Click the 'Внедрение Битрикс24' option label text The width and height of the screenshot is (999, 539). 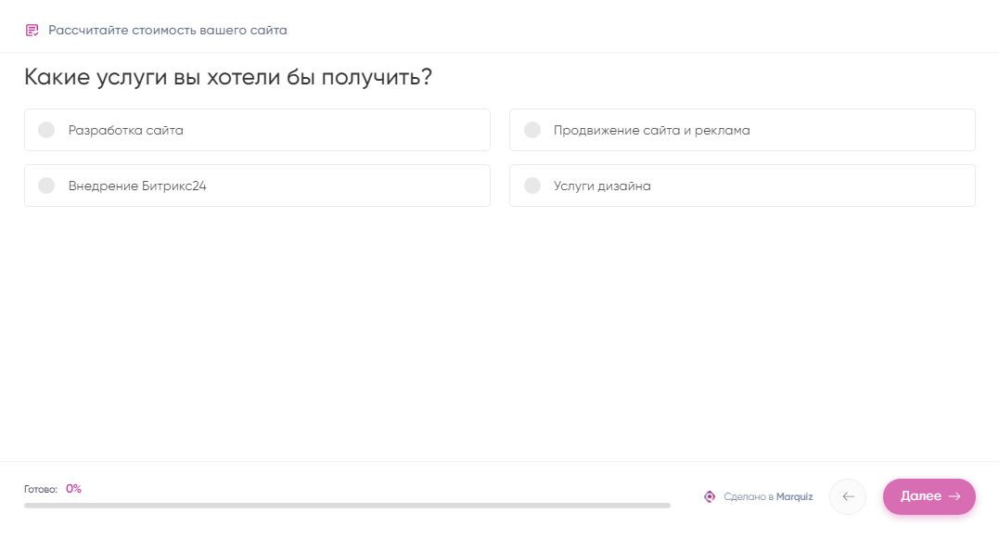(x=137, y=186)
